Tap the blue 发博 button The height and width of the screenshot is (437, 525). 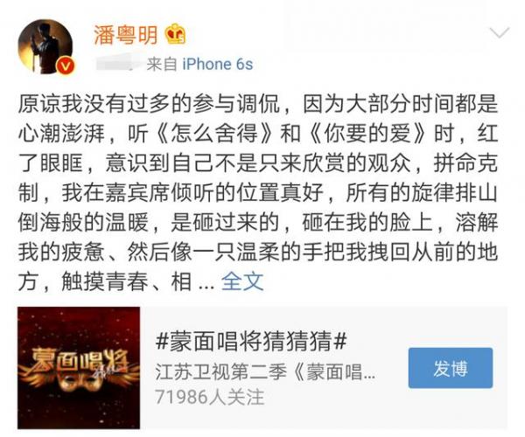coord(451,368)
